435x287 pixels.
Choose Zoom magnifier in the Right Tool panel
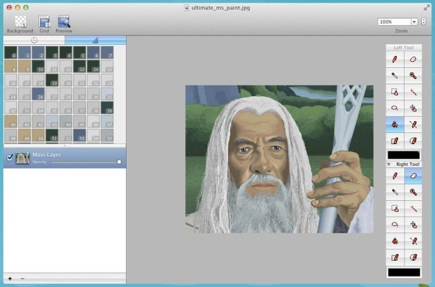tap(413, 192)
